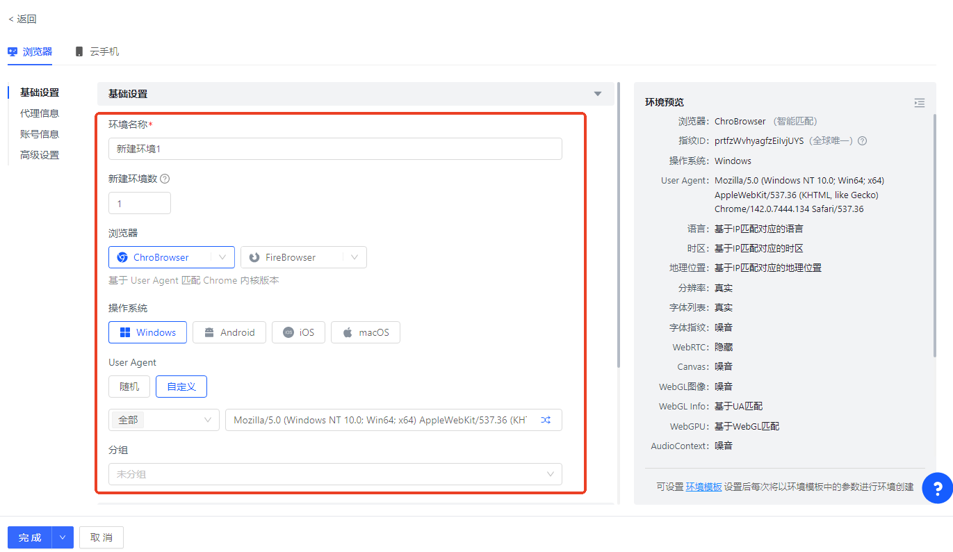Click the shuffle icon in User Agent field
953x552 pixels.
coord(546,420)
